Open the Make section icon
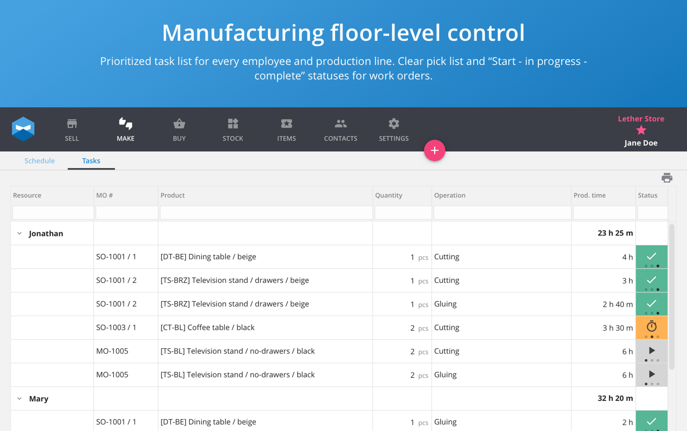Viewport: 687px width, 431px height. point(126,124)
